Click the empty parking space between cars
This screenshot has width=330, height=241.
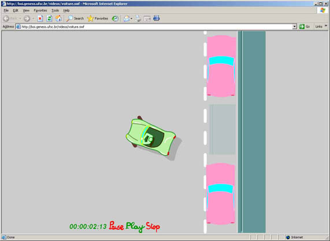[223, 130]
